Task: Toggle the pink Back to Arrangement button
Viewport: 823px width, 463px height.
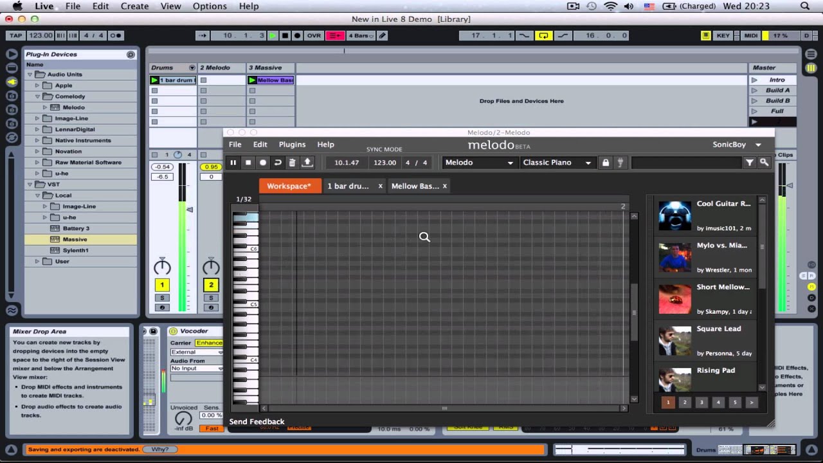Action: coord(335,35)
